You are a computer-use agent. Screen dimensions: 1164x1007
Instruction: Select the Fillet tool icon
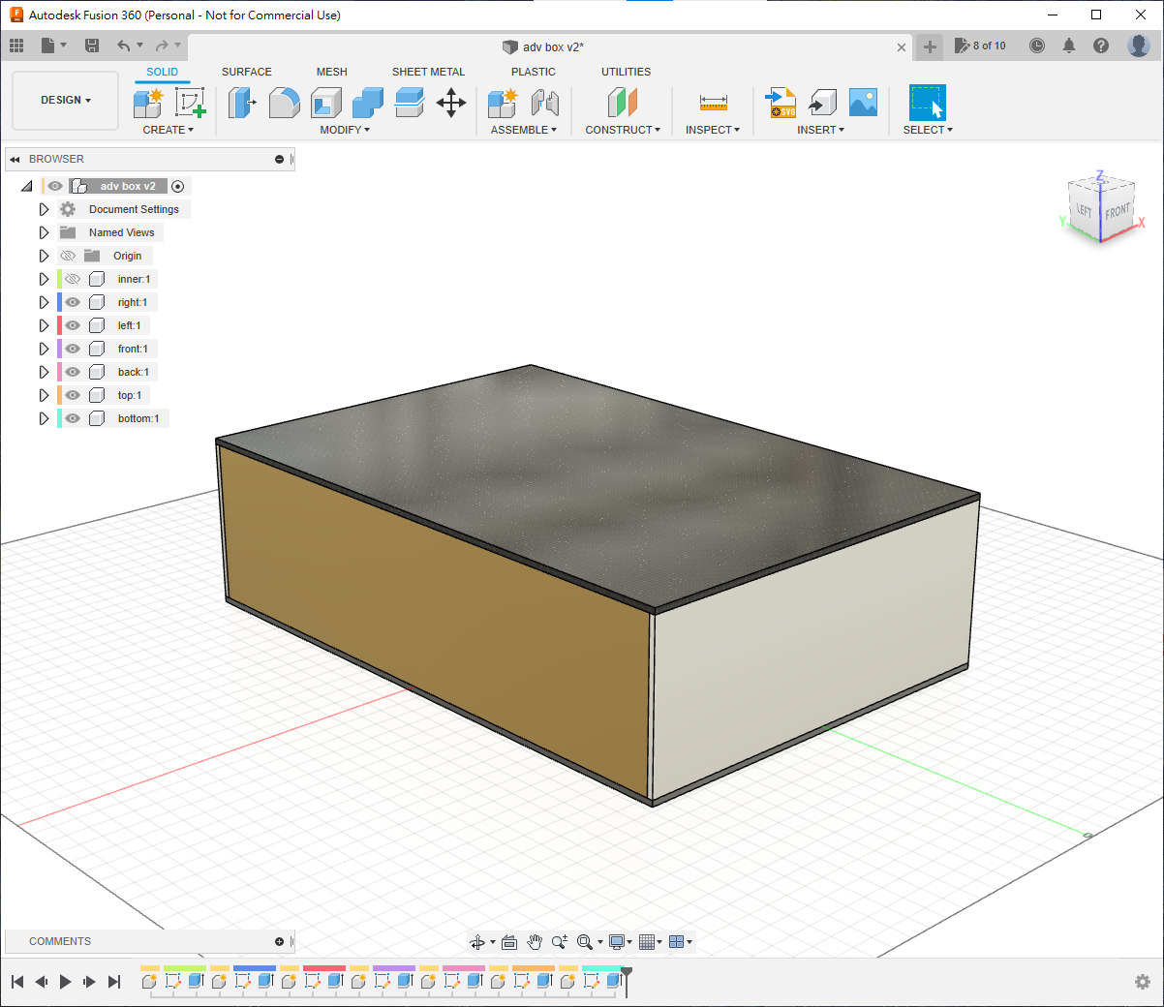click(x=284, y=103)
